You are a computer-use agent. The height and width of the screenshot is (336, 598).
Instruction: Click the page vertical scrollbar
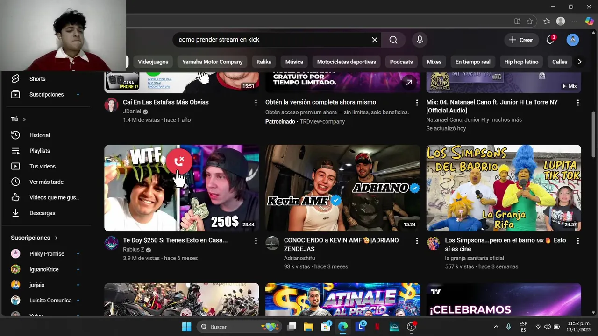point(594,134)
